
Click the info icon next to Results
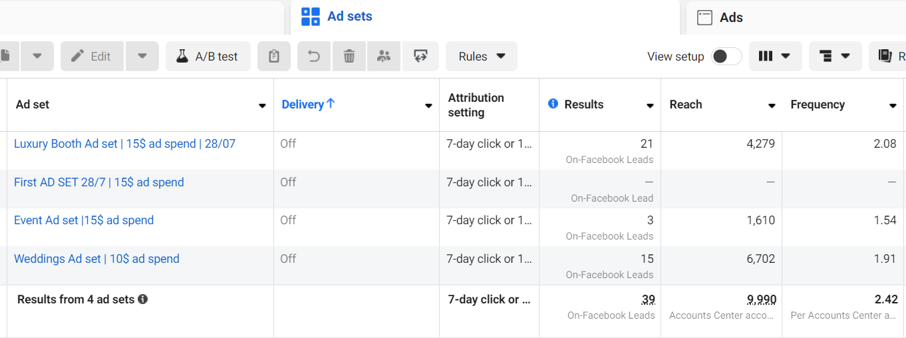[553, 104]
